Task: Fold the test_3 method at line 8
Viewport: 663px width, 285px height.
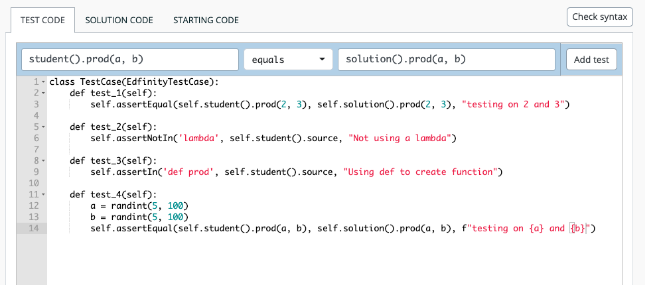Action: 42,161
